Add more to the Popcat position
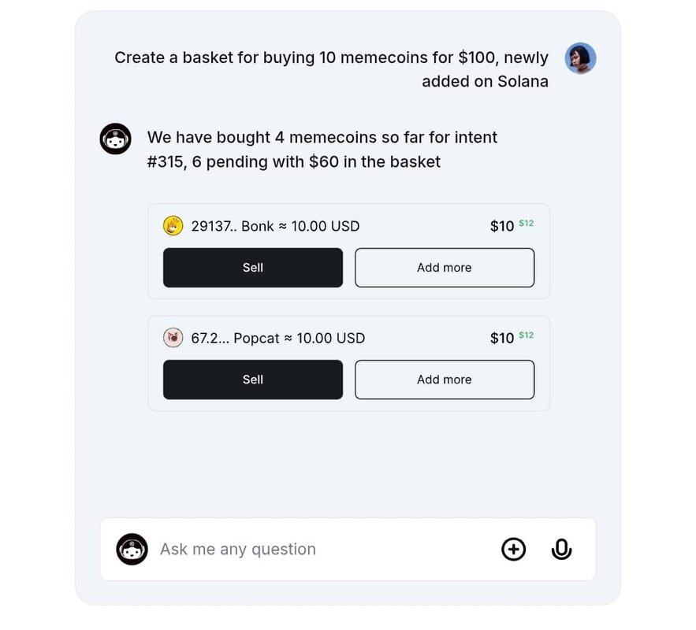Screen dimensions: 696x630 click(x=445, y=380)
